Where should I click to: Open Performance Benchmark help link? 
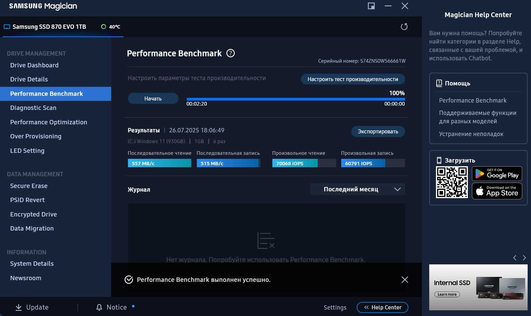coord(473,101)
